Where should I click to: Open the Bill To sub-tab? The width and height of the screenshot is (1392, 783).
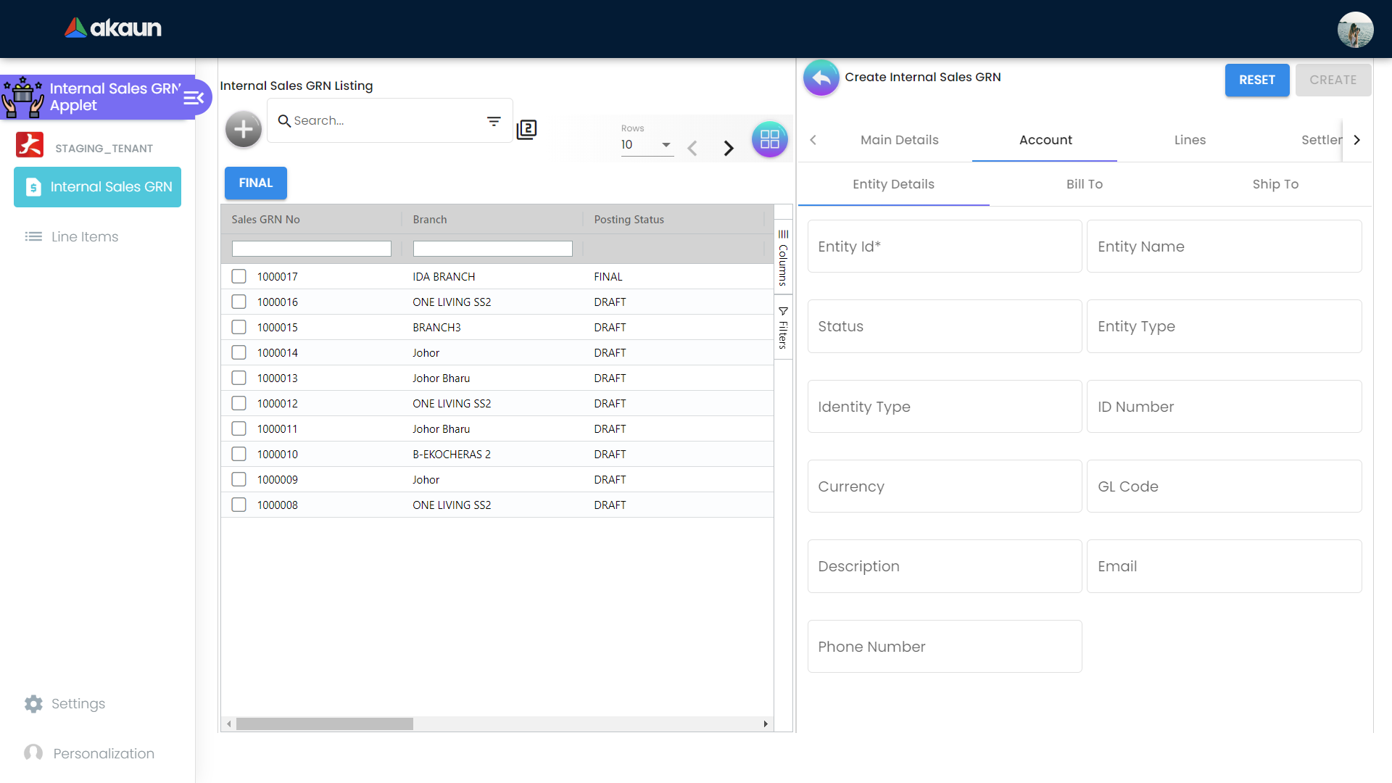[x=1084, y=184]
